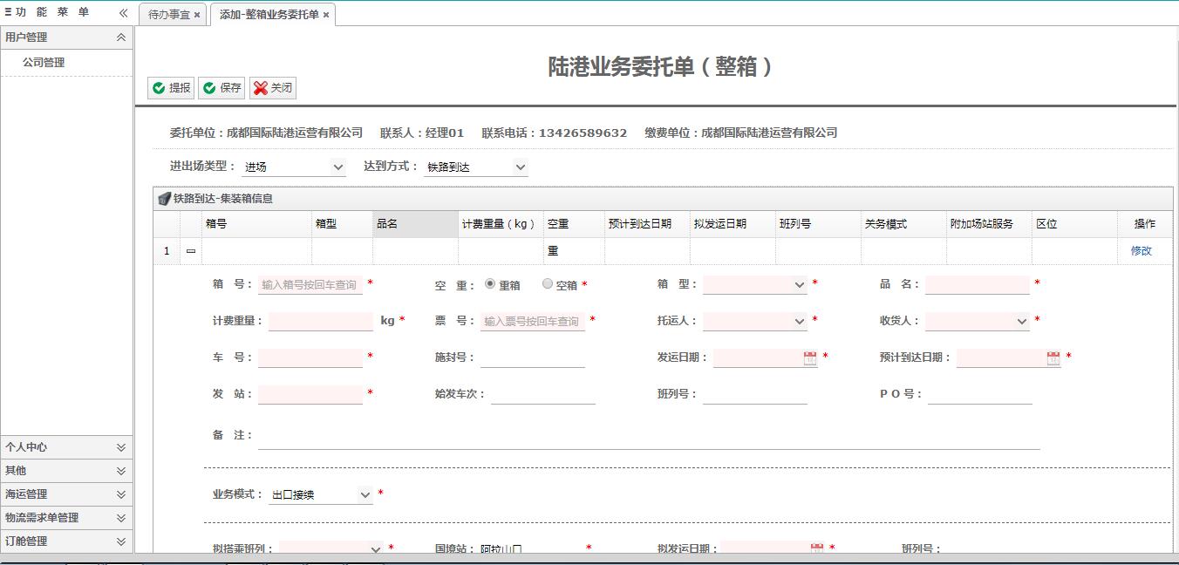Open the 进出场类型 dropdown
Image resolution: width=1179 pixels, height=565 pixels.
338,167
